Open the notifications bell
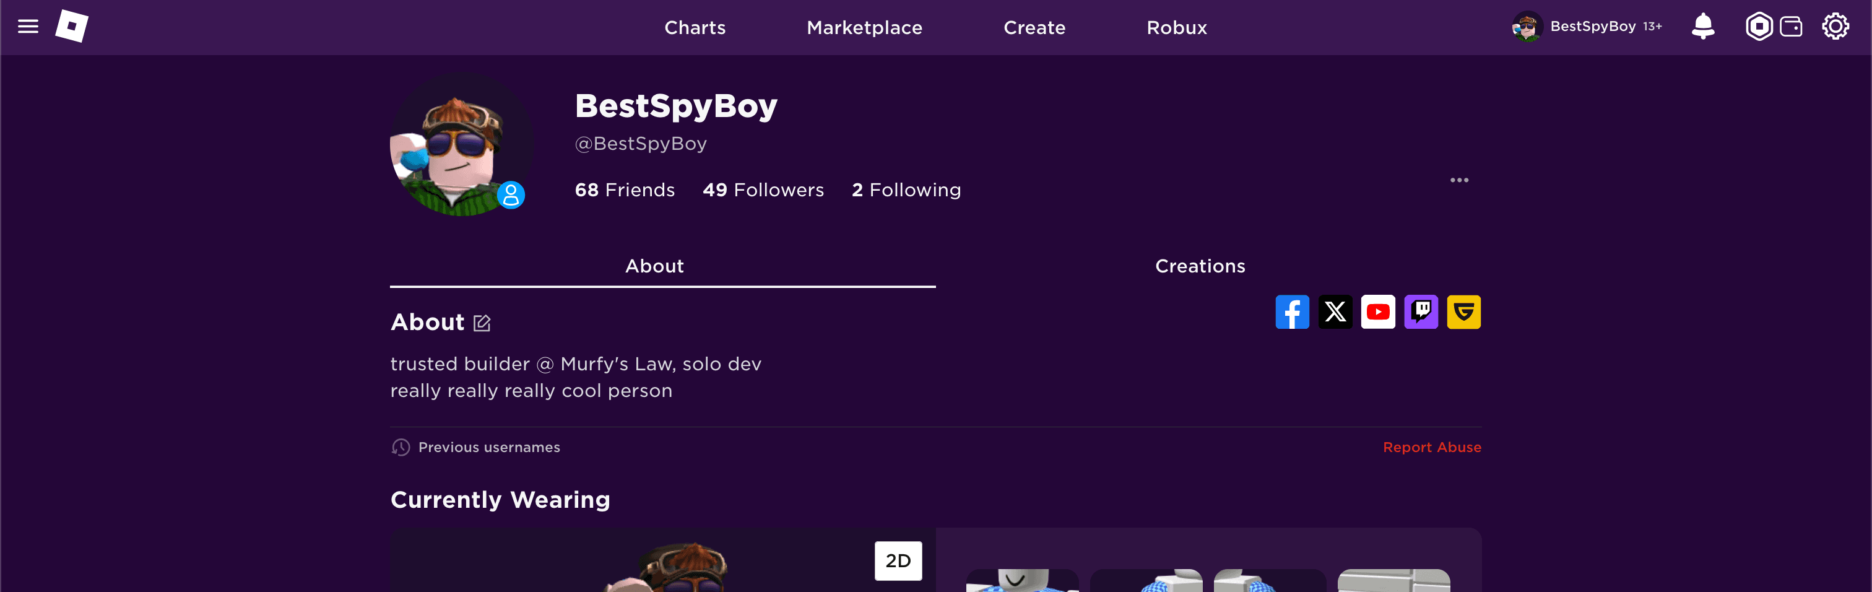This screenshot has width=1872, height=592. [1702, 27]
